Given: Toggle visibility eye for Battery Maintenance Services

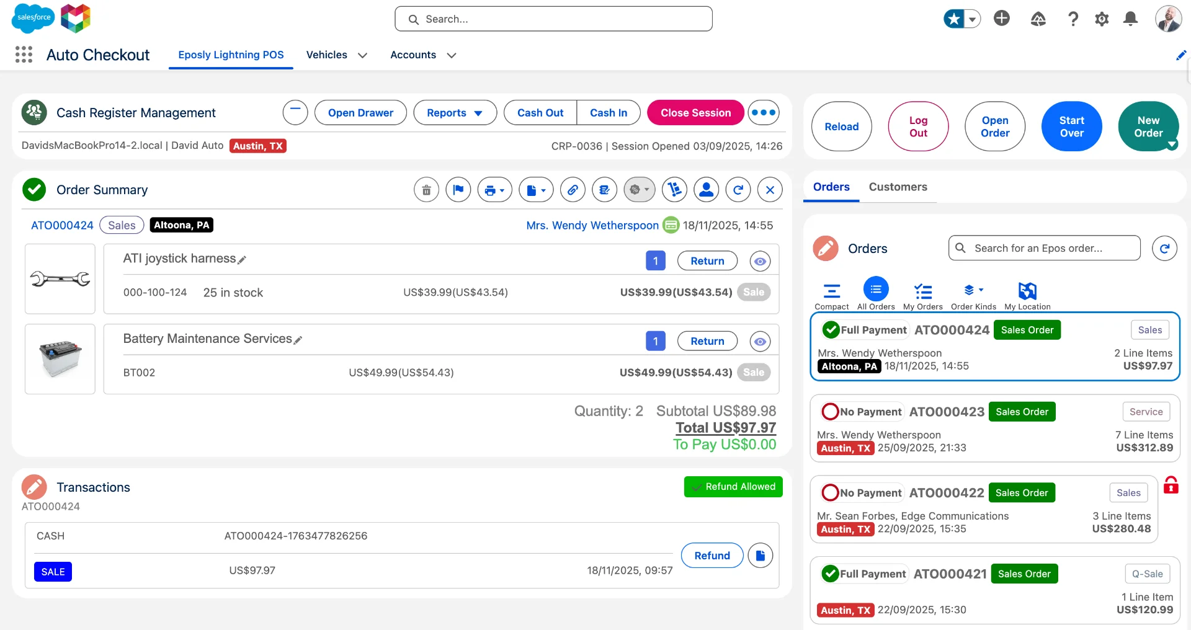Looking at the screenshot, I should (760, 342).
